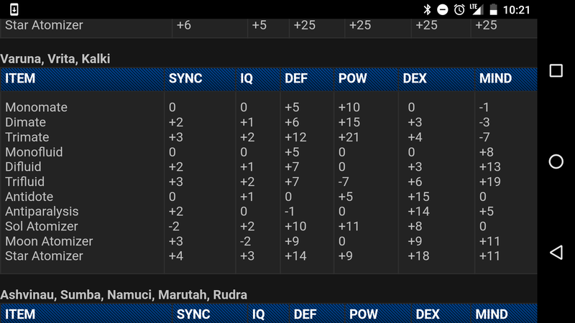Tap the MIND column header in Varuna table
This screenshot has height=323, width=575.
[495, 78]
